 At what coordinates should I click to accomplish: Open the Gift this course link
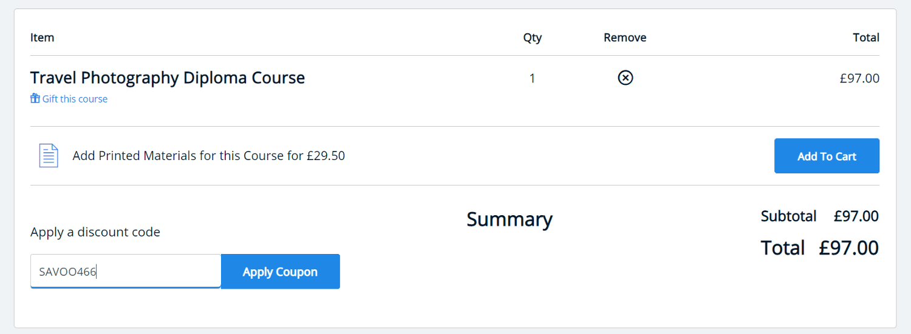(x=69, y=99)
